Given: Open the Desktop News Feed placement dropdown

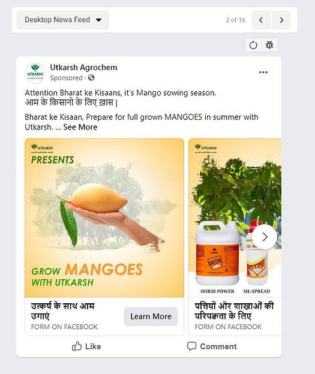Looking at the screenshot, I should 62,20.
